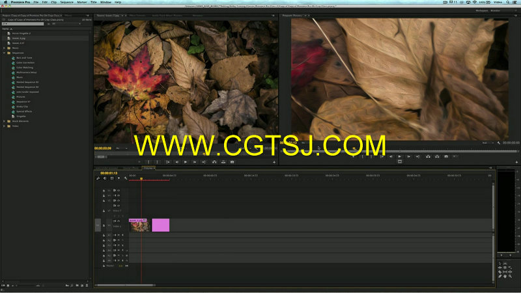Open the Project panel In filter dropdown

[66, 24]
